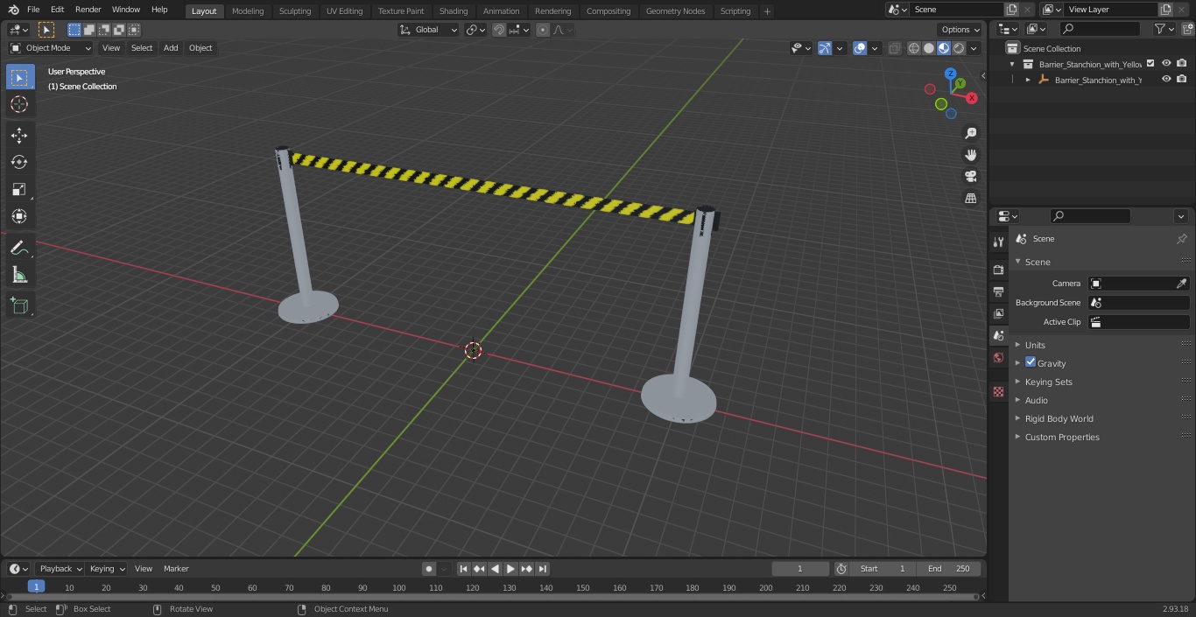Open the World properties tab
Viewport: 1196px width, 617px height.
pyautogui.click(x=998, y=357)
